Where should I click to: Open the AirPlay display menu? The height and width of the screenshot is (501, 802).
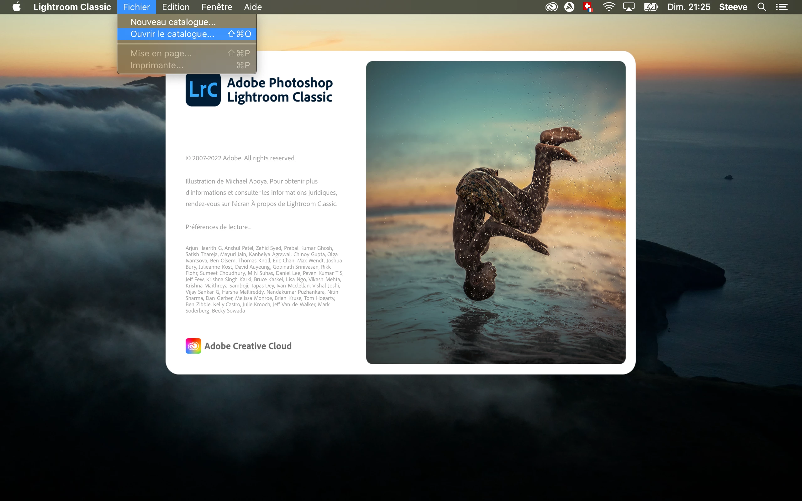click(x=629, y=7)
